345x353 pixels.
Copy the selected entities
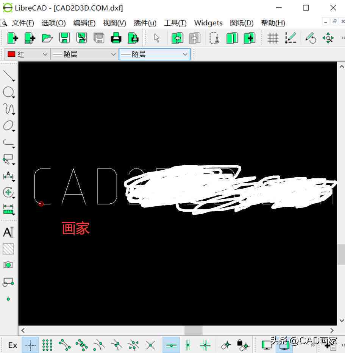pyautogui.click(x=232, y=38)
